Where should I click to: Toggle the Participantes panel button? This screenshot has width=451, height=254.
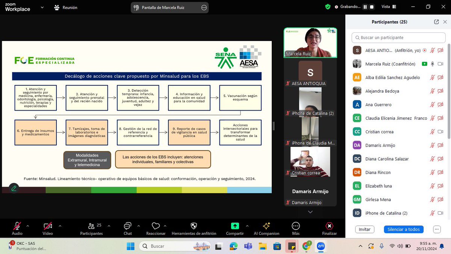pyautogui.click(x=91, y=228)
